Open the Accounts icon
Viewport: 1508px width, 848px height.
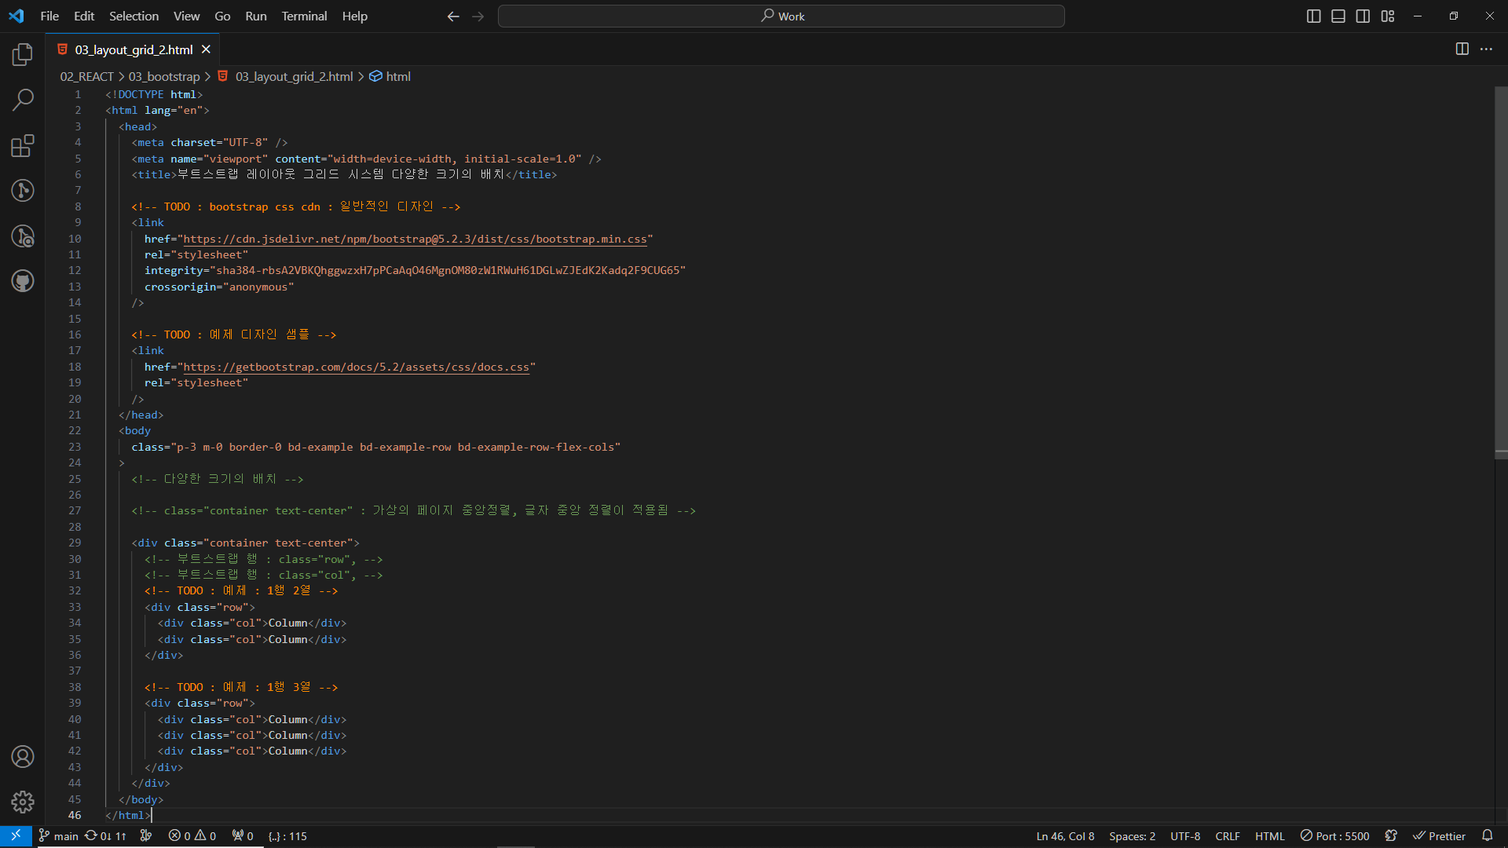pyautogui.click(x=23, y=756)
